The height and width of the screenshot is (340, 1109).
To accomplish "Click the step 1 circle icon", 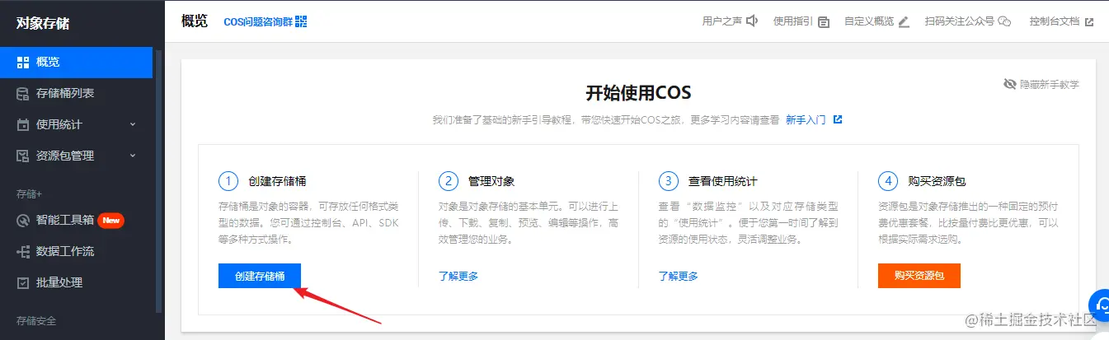I will pyautogui.click(x=228, y=180).
